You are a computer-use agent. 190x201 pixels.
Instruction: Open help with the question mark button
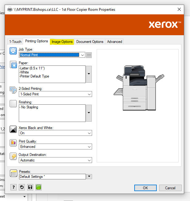pos(14,187)
